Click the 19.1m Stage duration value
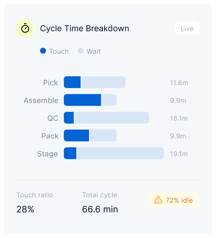 [x=179, y=154]
